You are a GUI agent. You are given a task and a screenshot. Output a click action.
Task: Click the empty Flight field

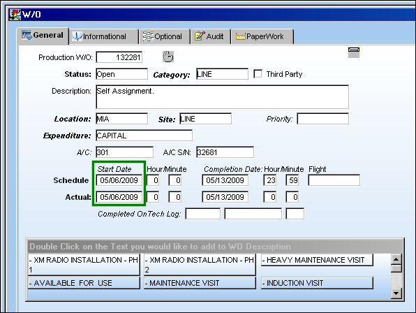pos(334,180)
